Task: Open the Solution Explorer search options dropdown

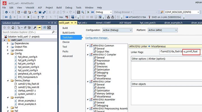Action: pos(56,32)
